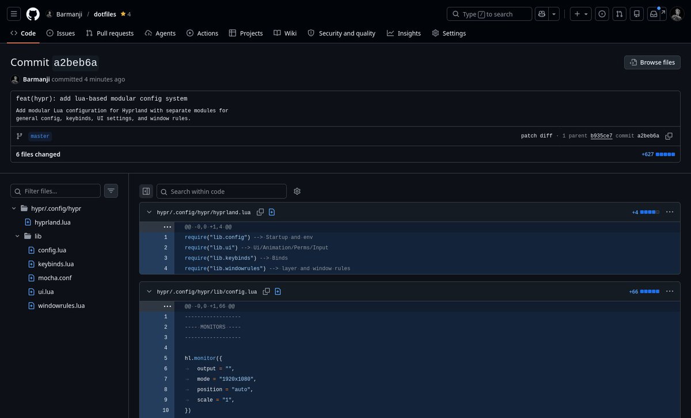Switch to the Pull requests tab
Image resolution: width=691 pixels, height=418 pixels.
109,33
